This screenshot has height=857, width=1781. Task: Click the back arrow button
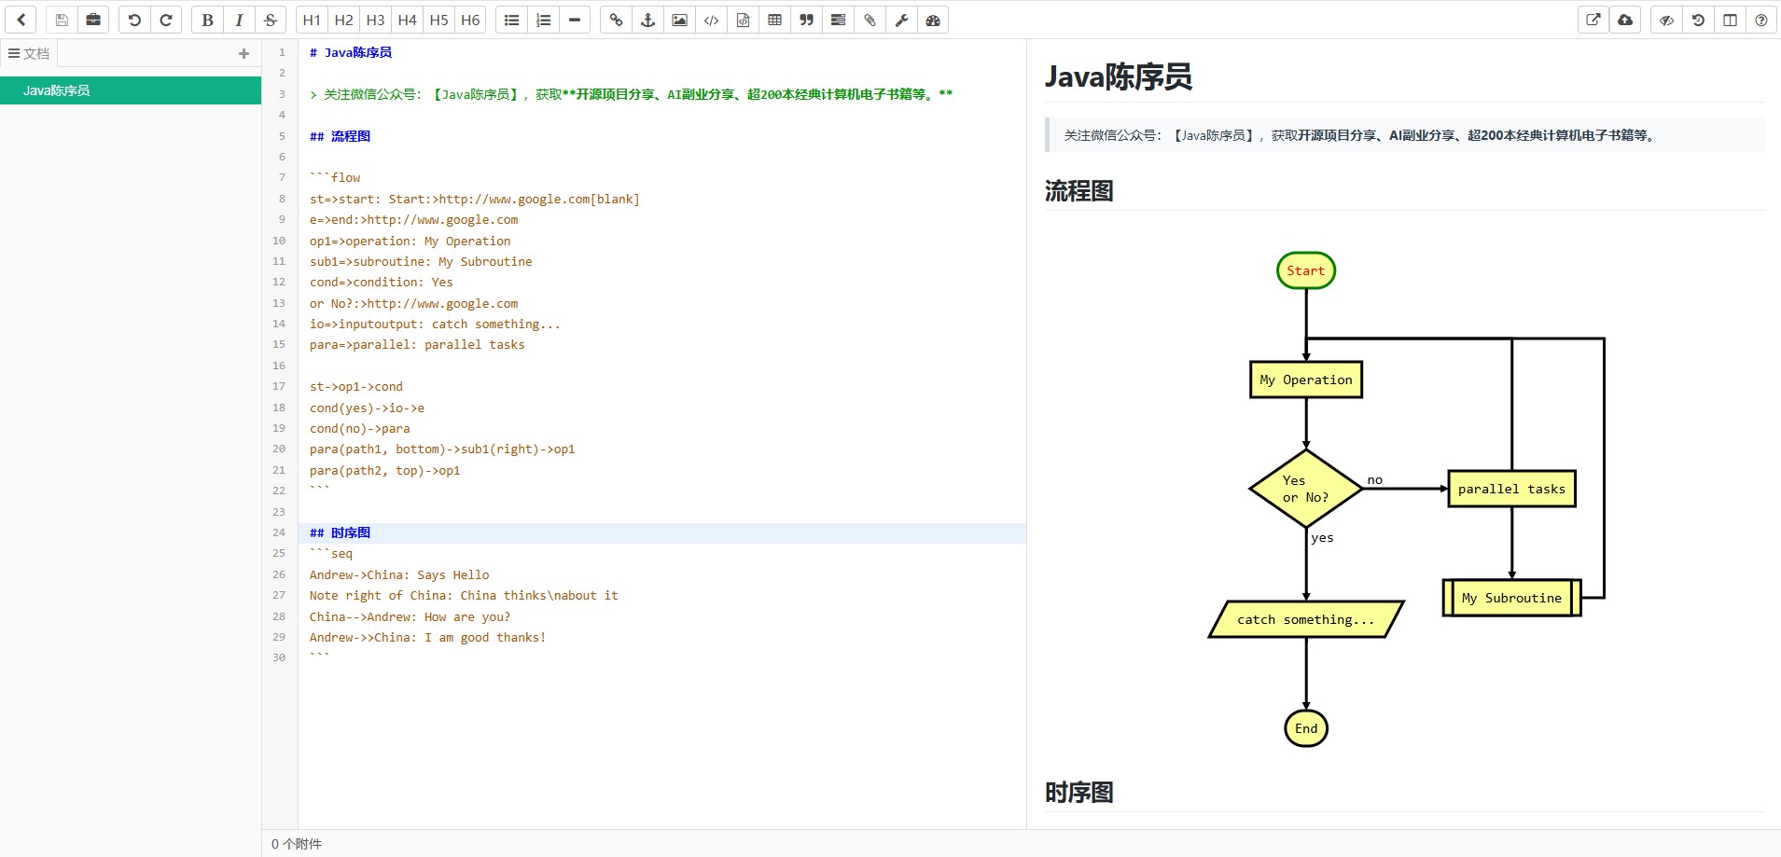(x=21, y=20)
